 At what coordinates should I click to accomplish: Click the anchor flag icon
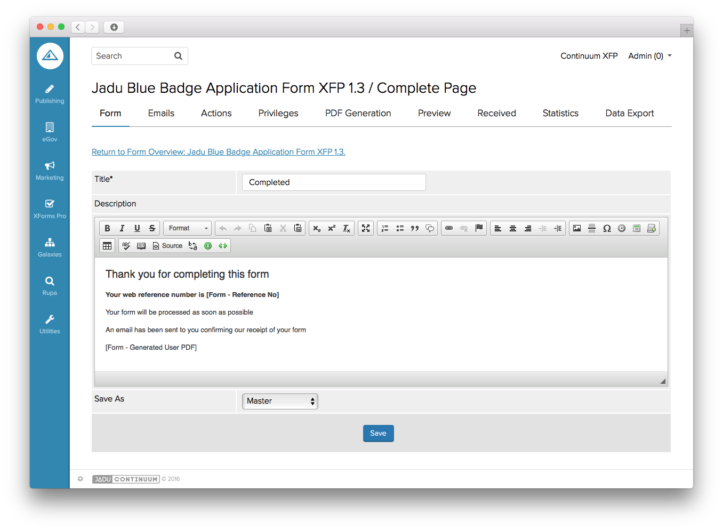pyautogui.click(x=479, y=228)
